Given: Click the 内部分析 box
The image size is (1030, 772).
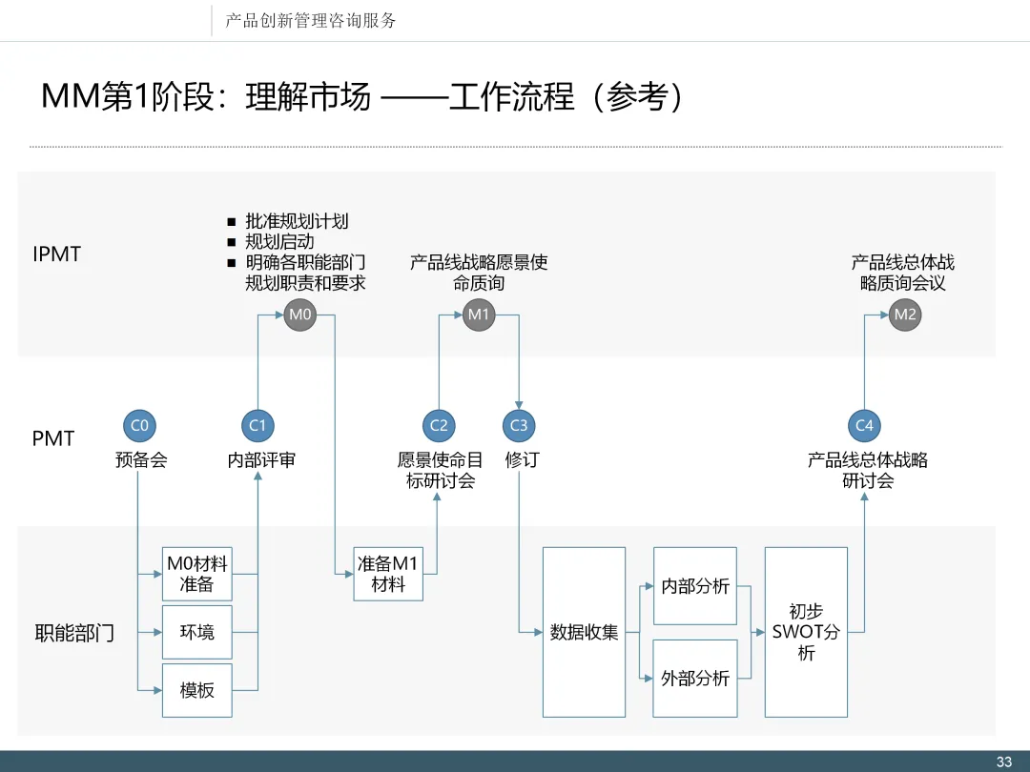Looking at the screenshot, I should click(x=695, y=586).
